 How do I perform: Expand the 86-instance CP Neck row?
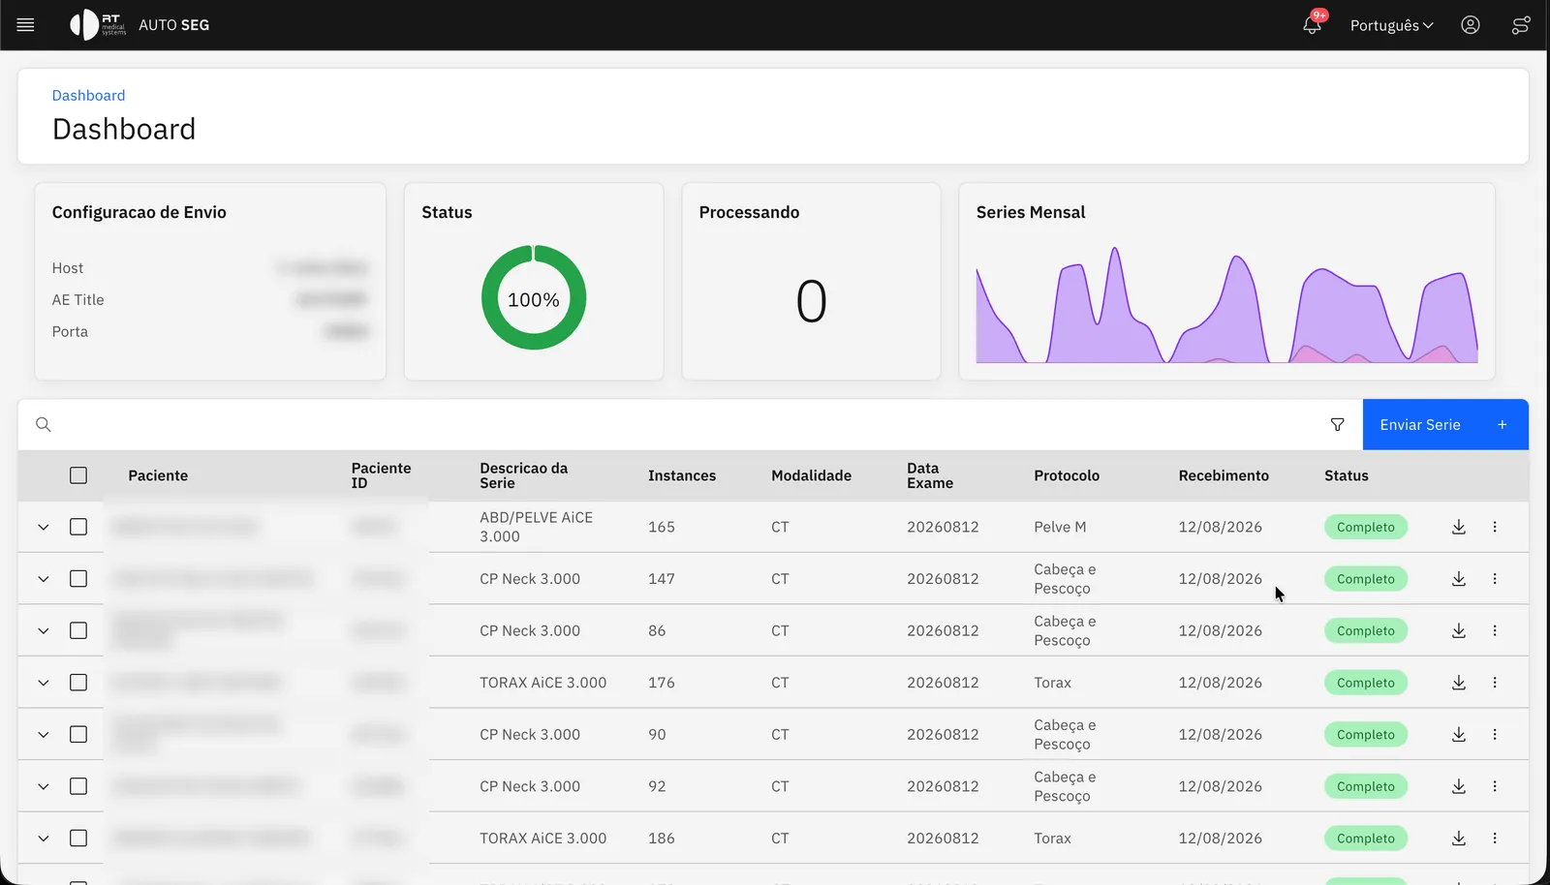[44, 630]
